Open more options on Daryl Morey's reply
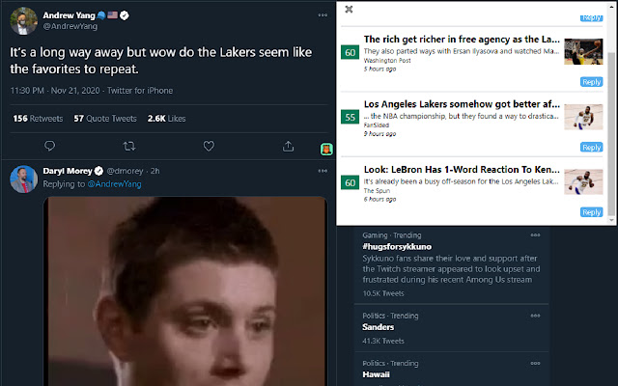This screenshot has width=618, height=386. 323,171
